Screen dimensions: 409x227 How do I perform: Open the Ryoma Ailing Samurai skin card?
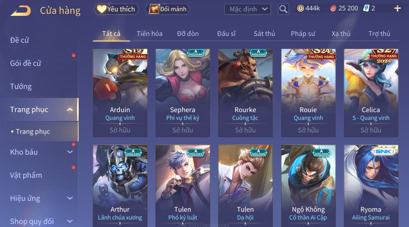[x=371, y=186]
